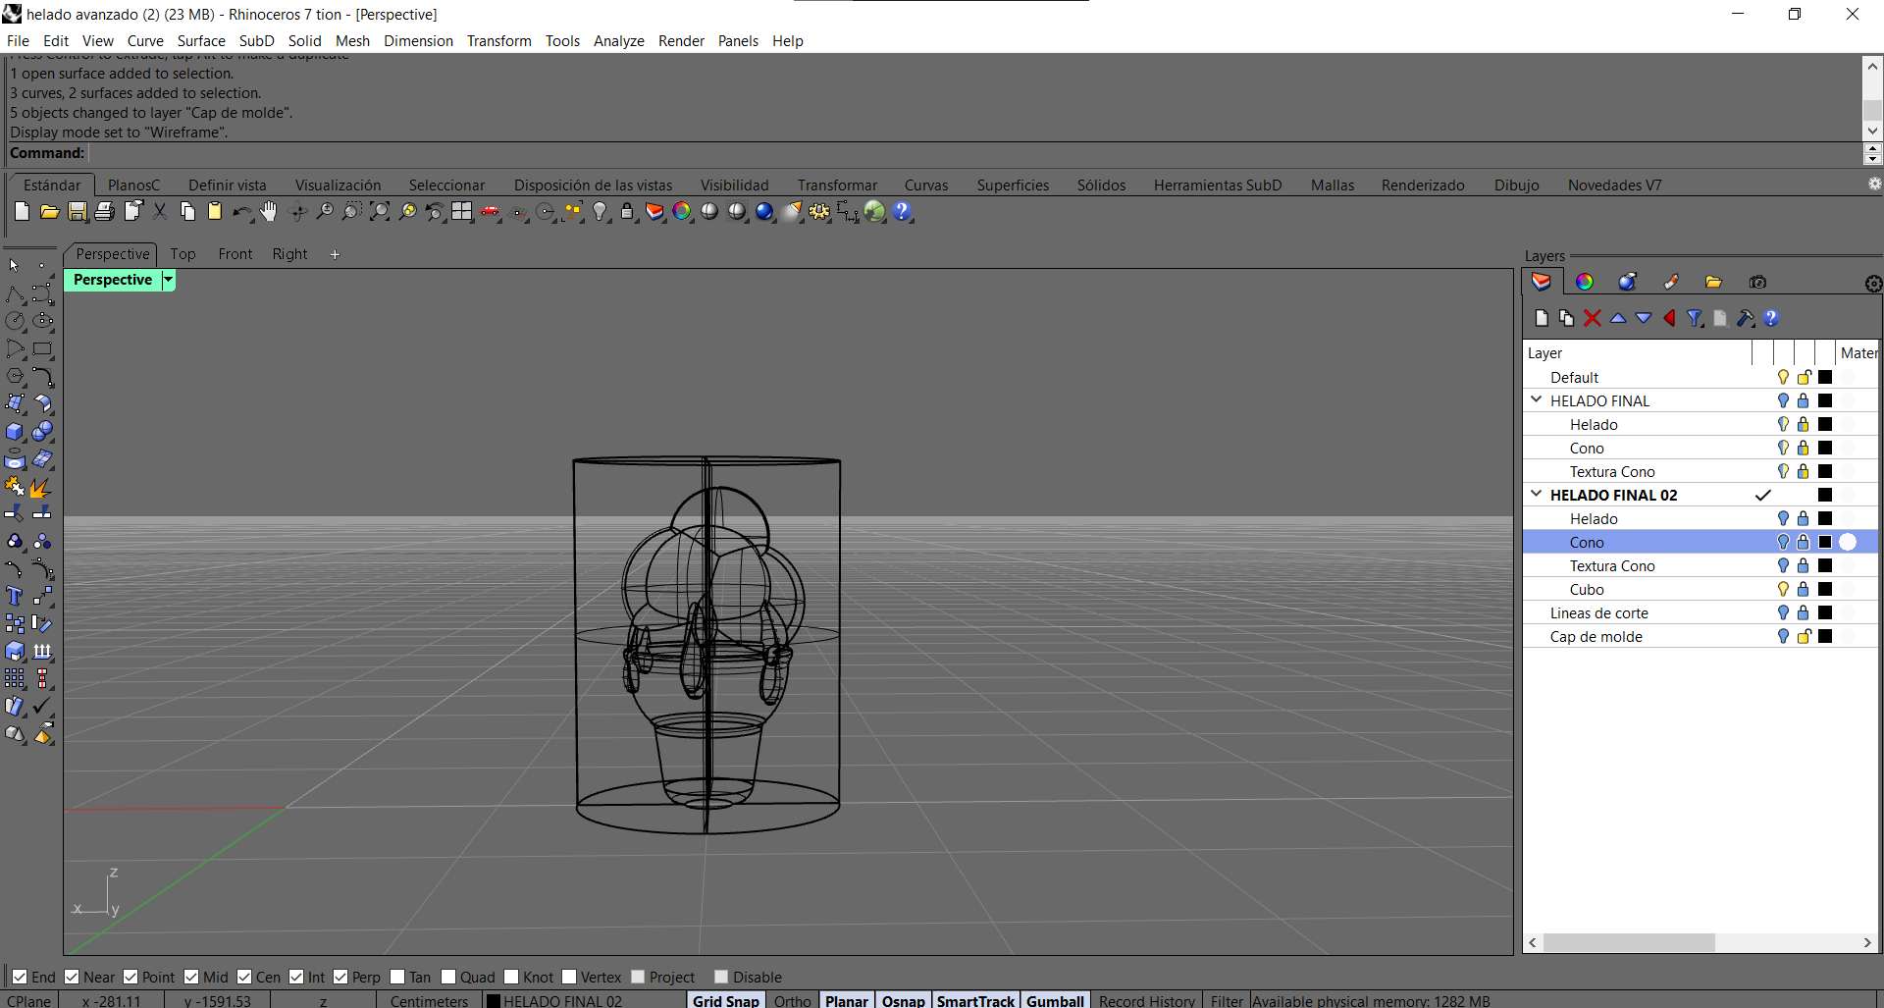Open the Perspective viewport title dropdown arrow
Screen dimensions: 1884x1008
coord(168,280)
